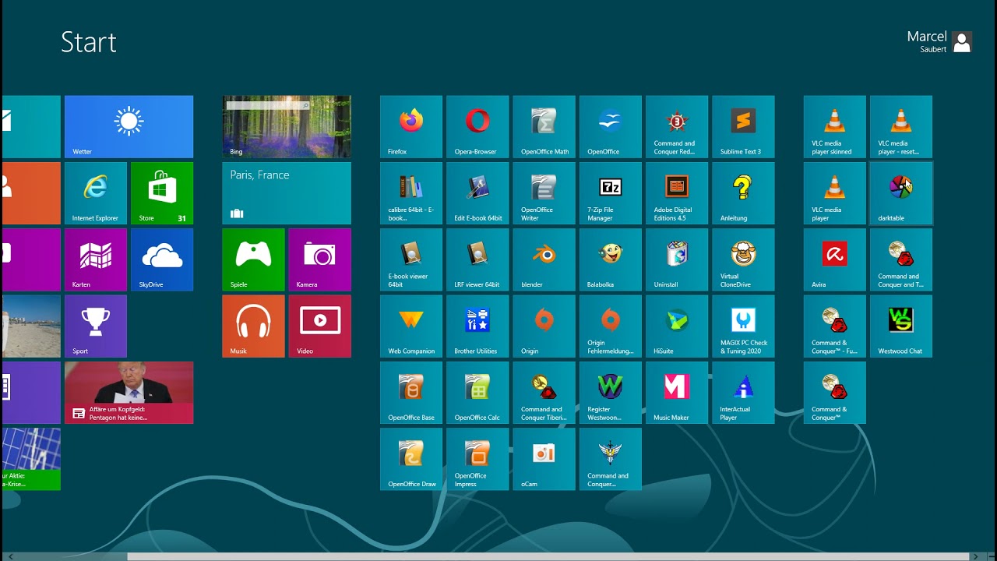
Task: Open VLC media player tile below skinned
Action: click(835, 193)
